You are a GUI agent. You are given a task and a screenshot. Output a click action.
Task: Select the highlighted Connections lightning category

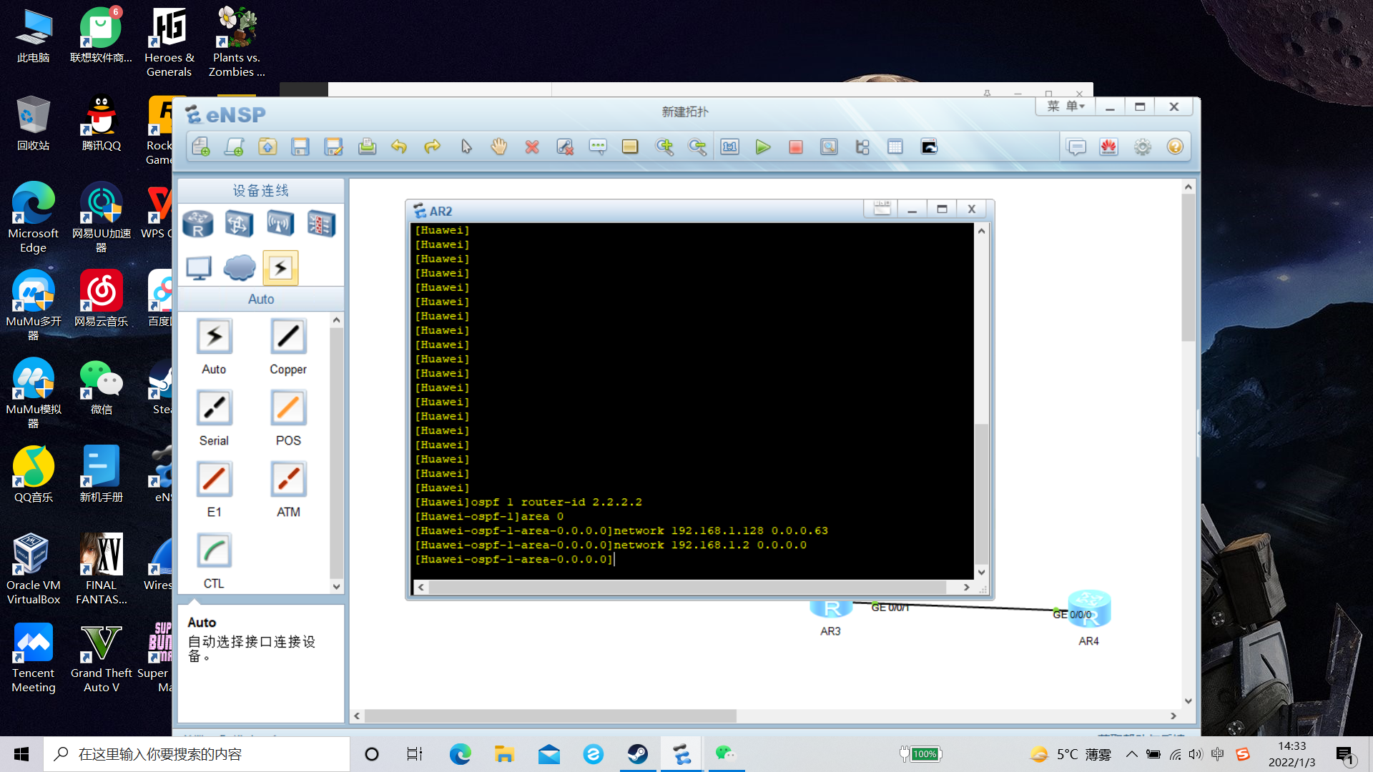[280, 268]
